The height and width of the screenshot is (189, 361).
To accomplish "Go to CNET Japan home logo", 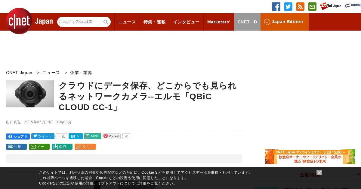I will tap(29, 21).
